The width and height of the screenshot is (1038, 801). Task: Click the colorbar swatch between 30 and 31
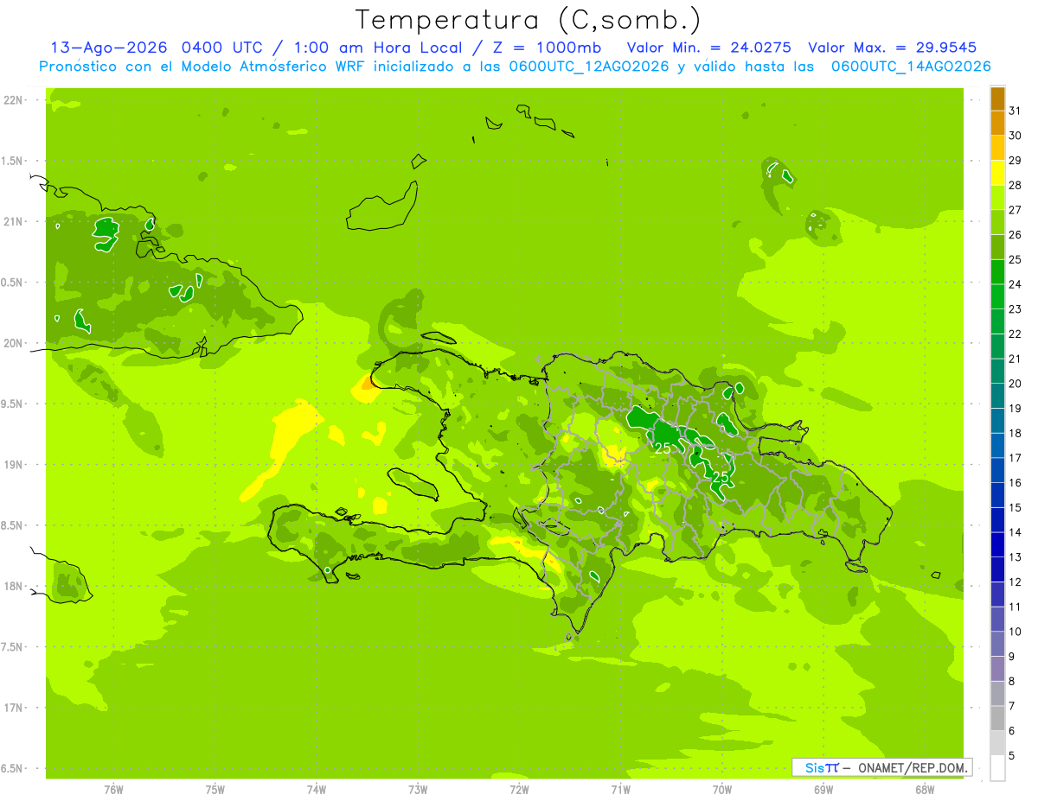997,123
